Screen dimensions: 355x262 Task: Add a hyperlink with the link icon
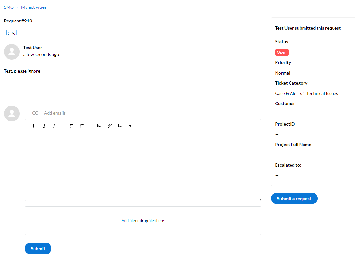point(110,126)
